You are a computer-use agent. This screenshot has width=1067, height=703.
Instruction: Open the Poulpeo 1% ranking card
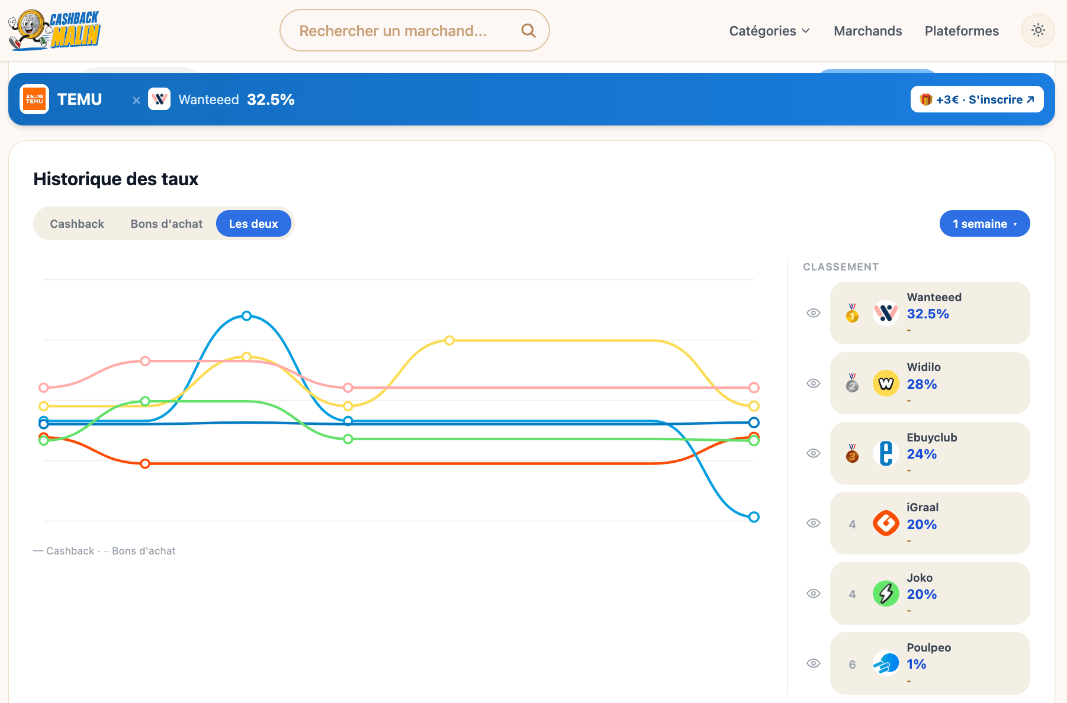point(930,663)
